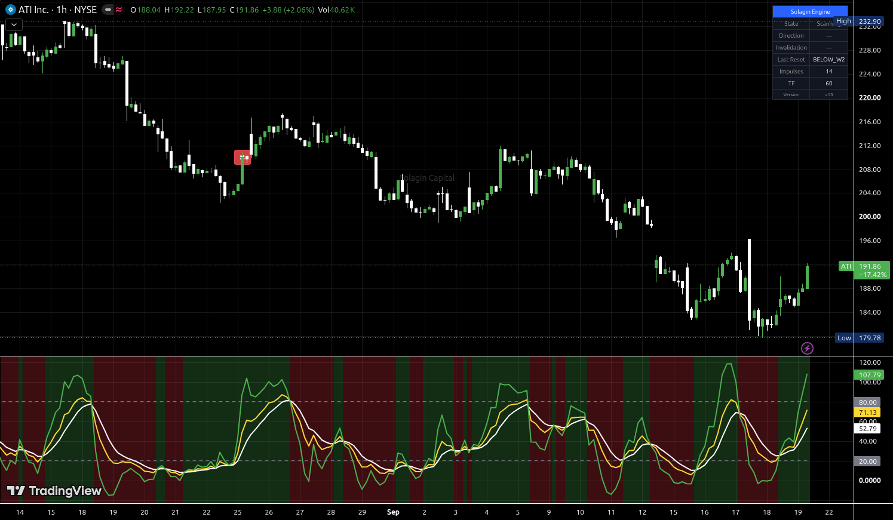Image resolution: width=893 pixels, height=520 pixels.
Task: Click the 20.00 lower level label
Action: pos(867,461)
